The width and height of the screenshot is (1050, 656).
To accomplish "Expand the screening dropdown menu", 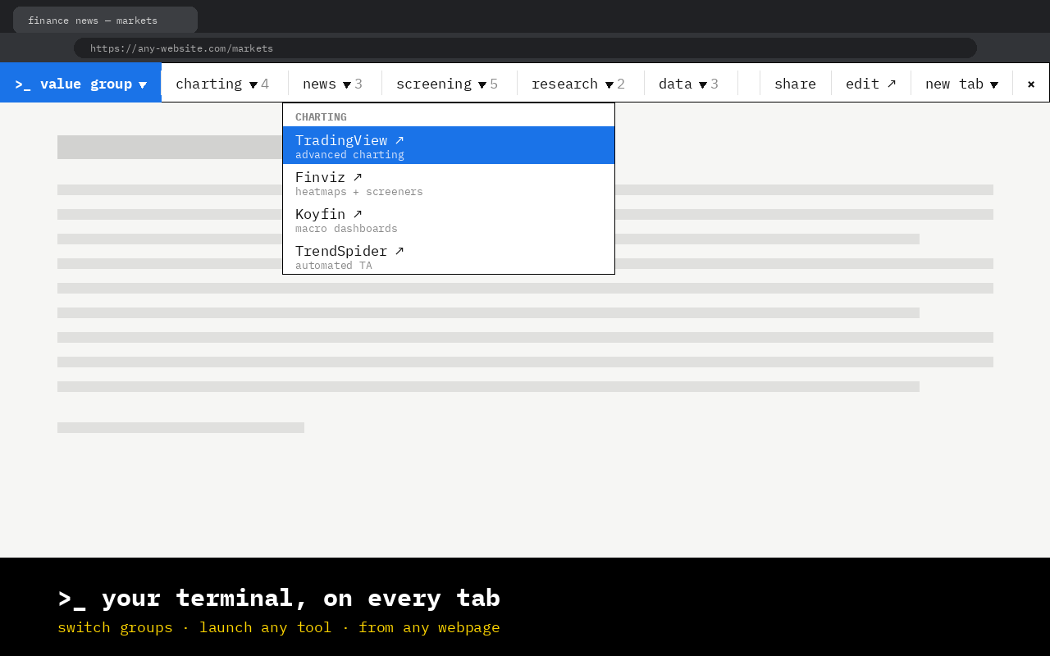I will point(447,84).
